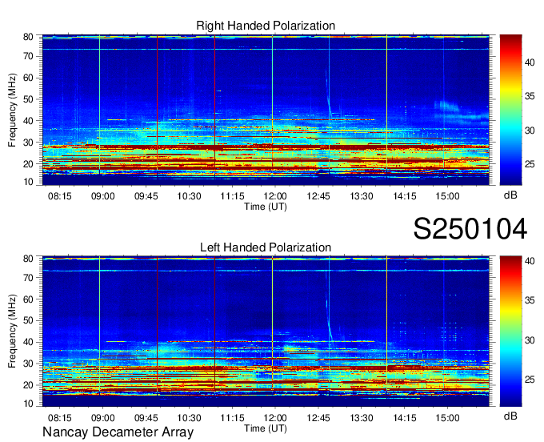Click the 50 MHz tick of Right Handed plot
The image size is (544, 442).
coord(28,99)
